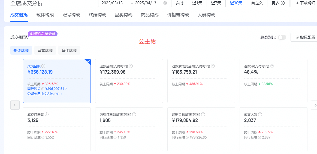This screenshot has height=154, width=317.
Task: Select the 退款金额(退款时间) metric card
Action: (201, 129)
